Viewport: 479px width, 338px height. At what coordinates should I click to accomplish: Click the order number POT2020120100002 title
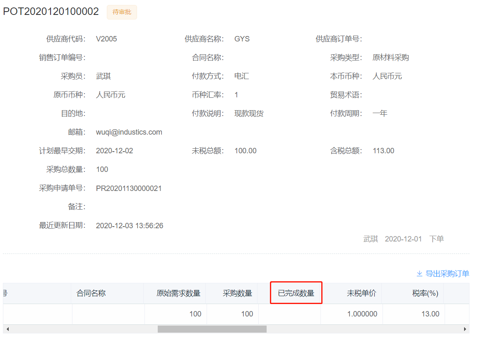click(51, 12)
